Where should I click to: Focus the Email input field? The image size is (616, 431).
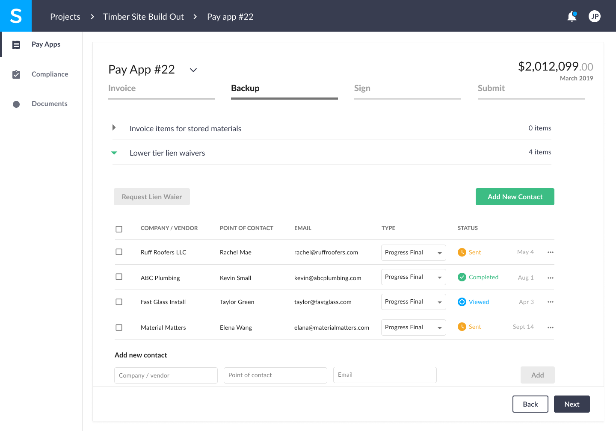pos(385,375)
